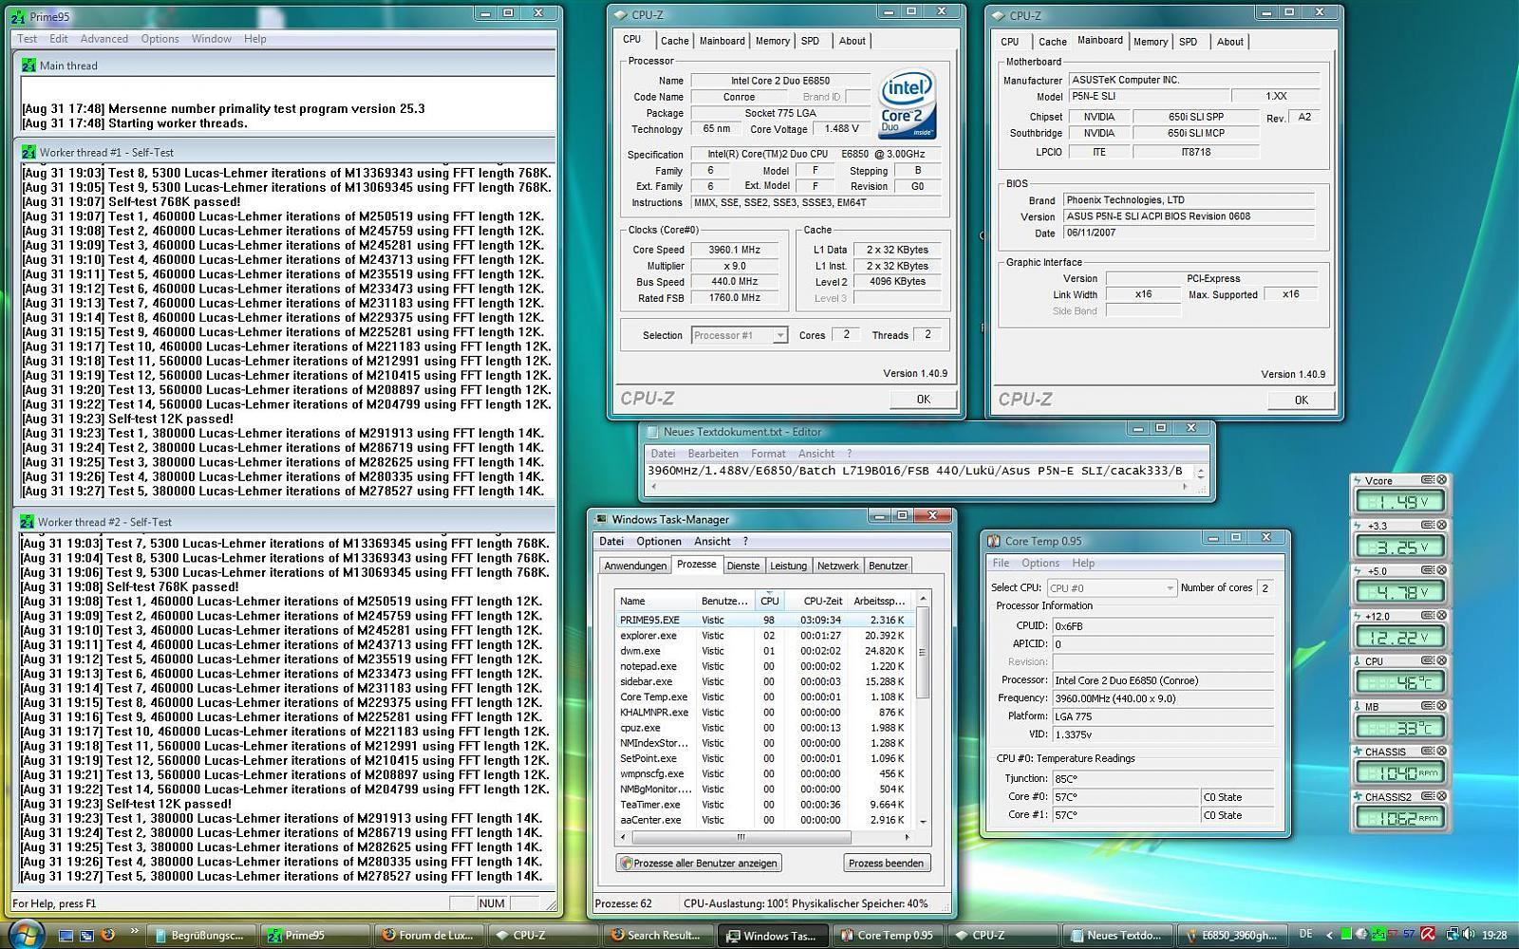The height and width of the screenshot is (949, 1519).
Task: Open Prime95 Options menu
Action: [x=159, y=39]
